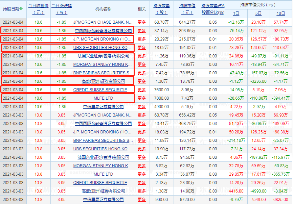Sort by 当日涨跌幅(%) column header
The height and width of the screenshot is (204, 293).
62,9
